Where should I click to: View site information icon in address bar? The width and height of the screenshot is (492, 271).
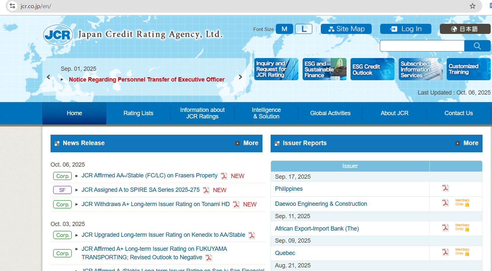point(12,6)
